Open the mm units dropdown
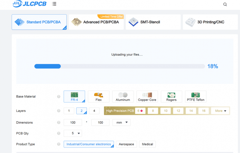Viewport: 240px width, 153px height. [121, 122]
